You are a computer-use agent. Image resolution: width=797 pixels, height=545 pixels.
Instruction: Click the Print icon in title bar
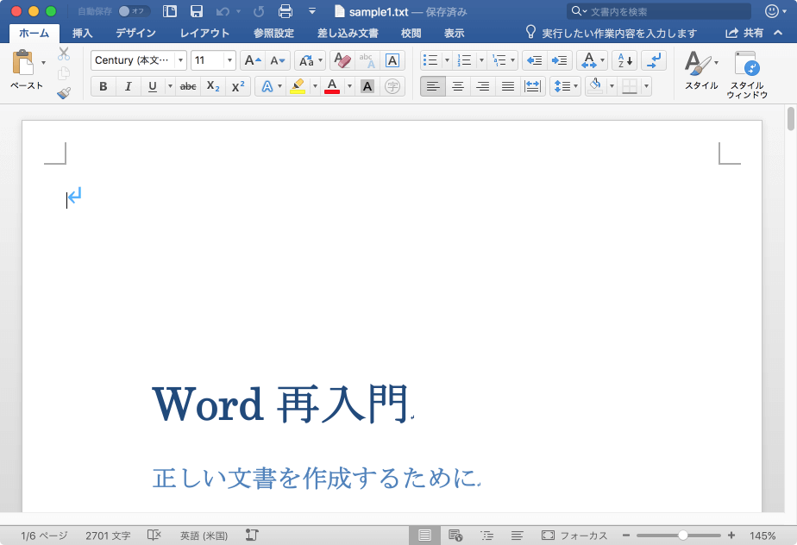pyautogui.click(x=286, y=11)
